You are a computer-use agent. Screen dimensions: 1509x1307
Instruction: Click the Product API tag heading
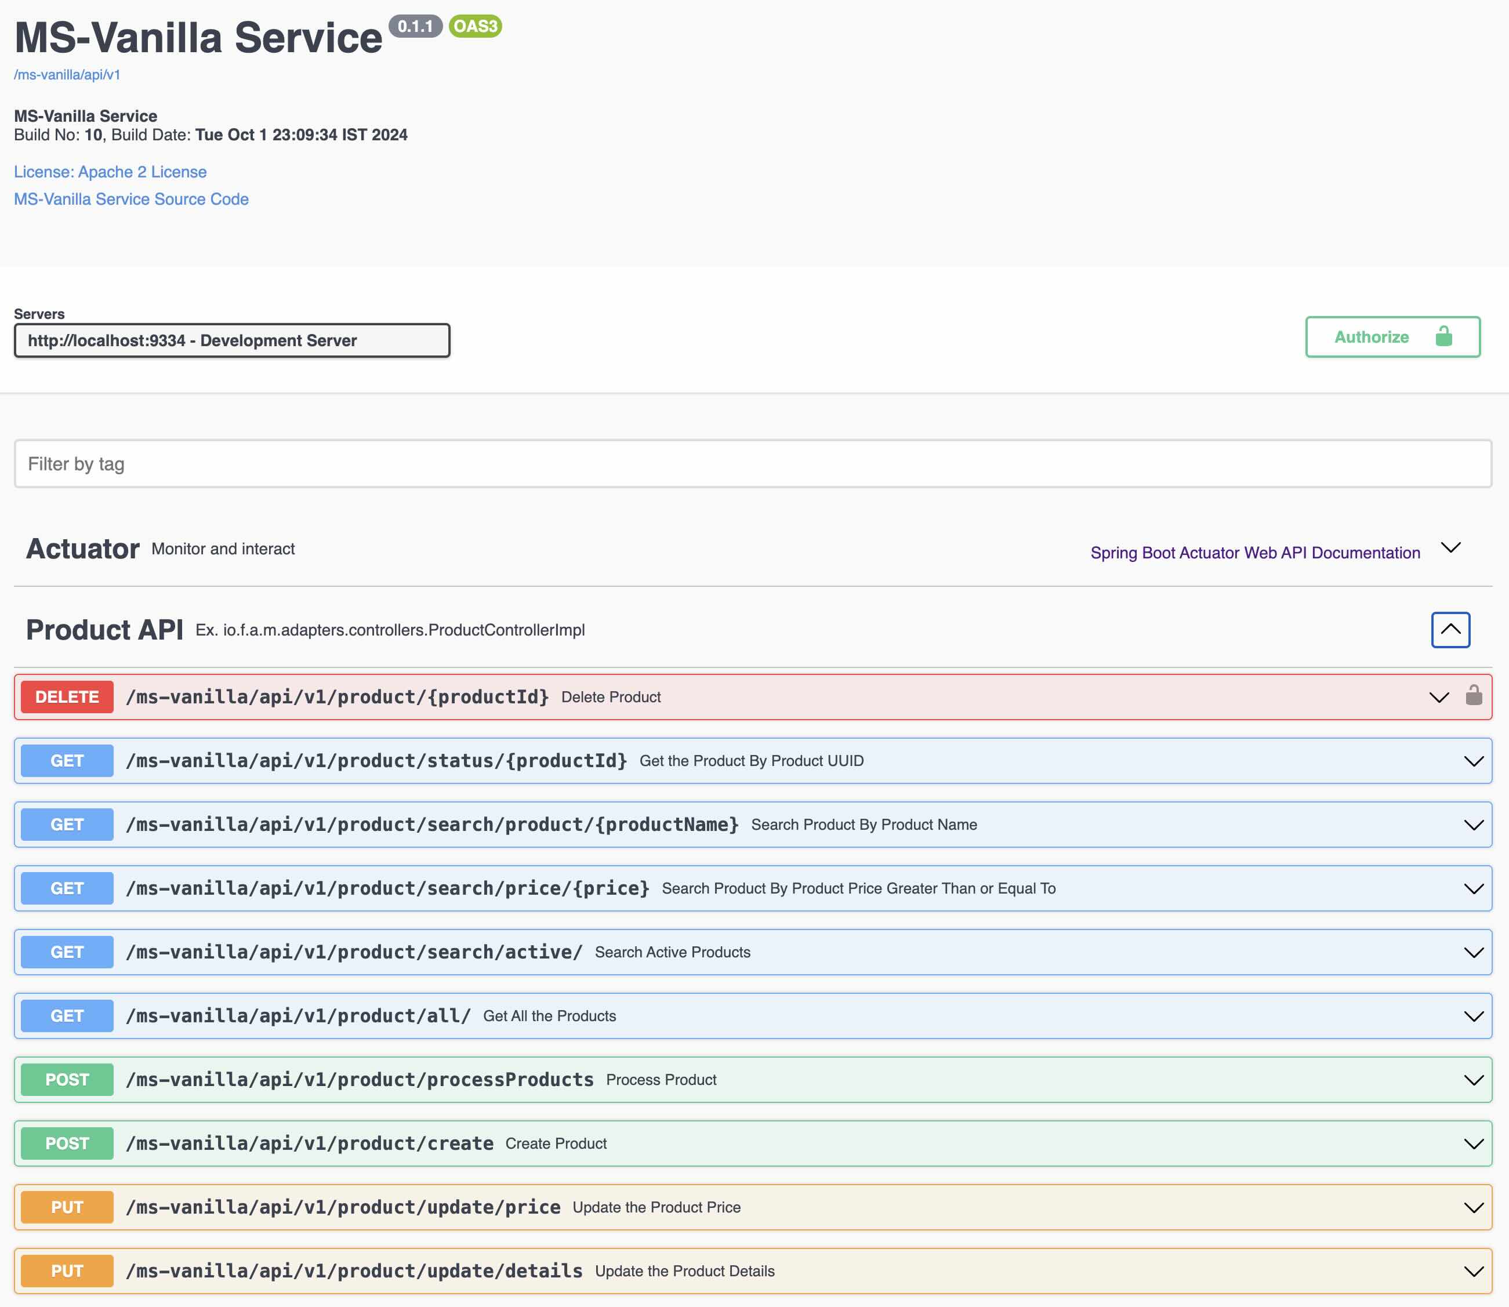click(x=104, y=629)
